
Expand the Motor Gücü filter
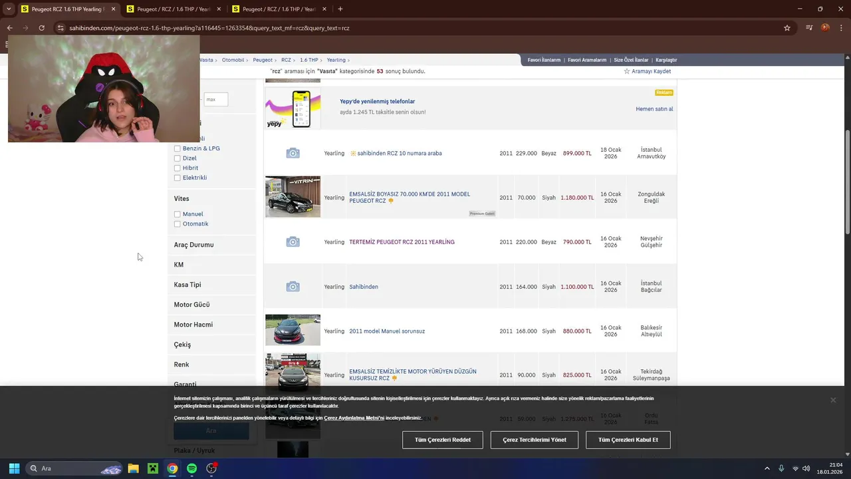pyautogui.click(x=191, y=305)
